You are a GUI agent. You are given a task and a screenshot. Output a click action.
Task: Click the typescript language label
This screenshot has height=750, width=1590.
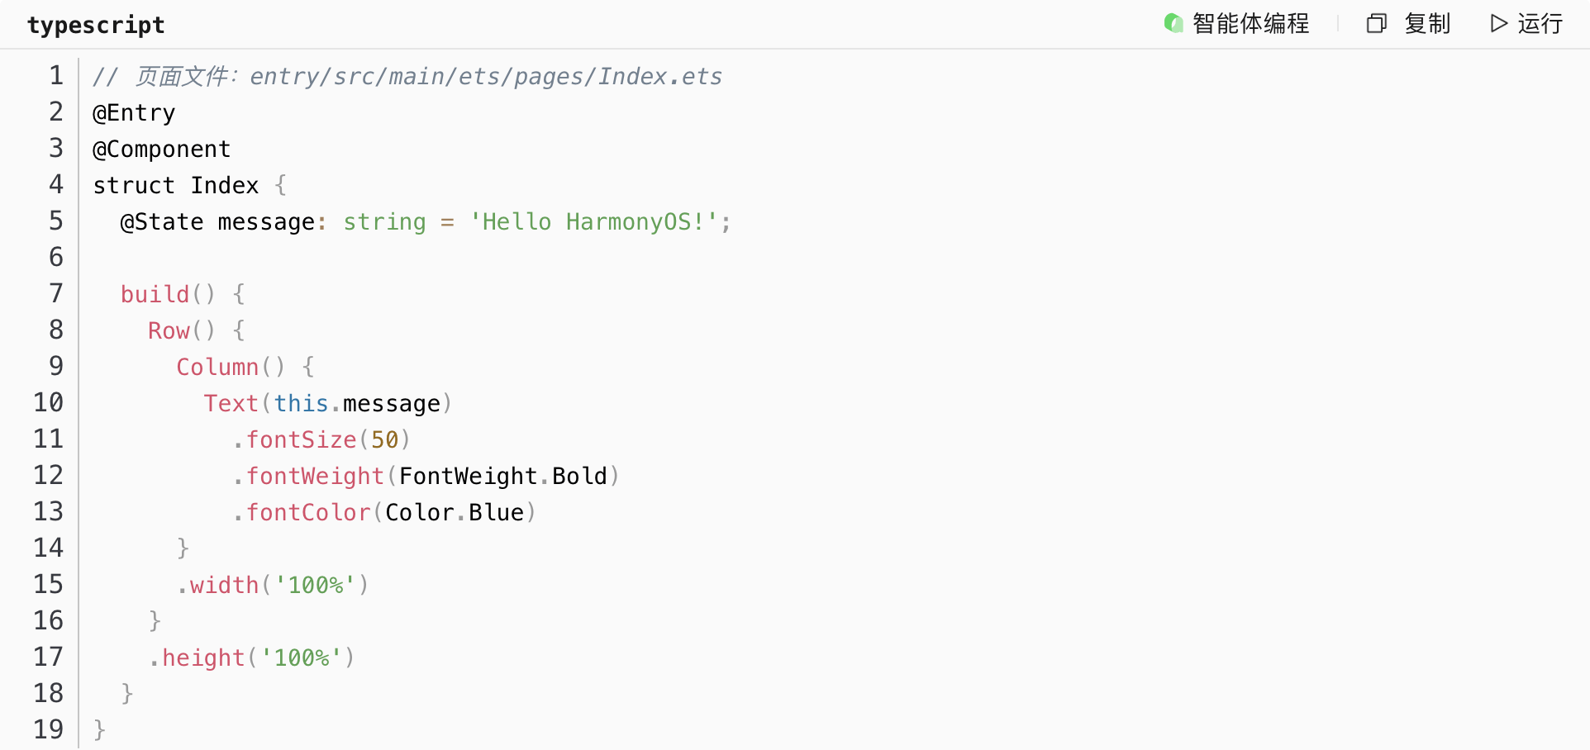(96, 25)
